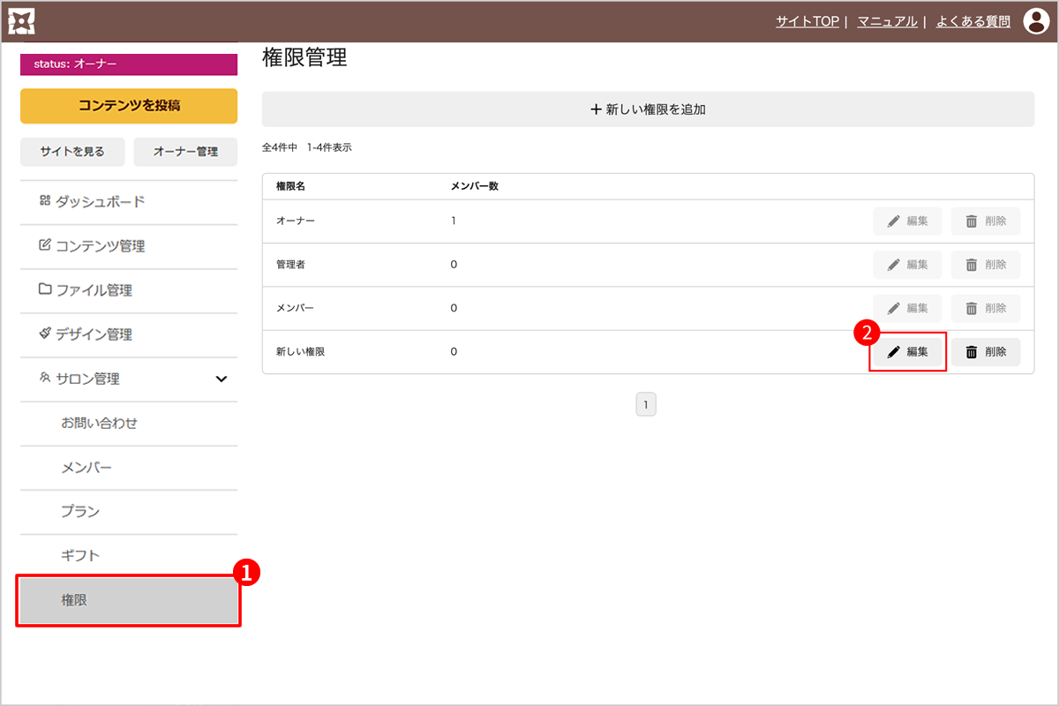Open コンテンツ管理 in the sidebar

point(100,246)
